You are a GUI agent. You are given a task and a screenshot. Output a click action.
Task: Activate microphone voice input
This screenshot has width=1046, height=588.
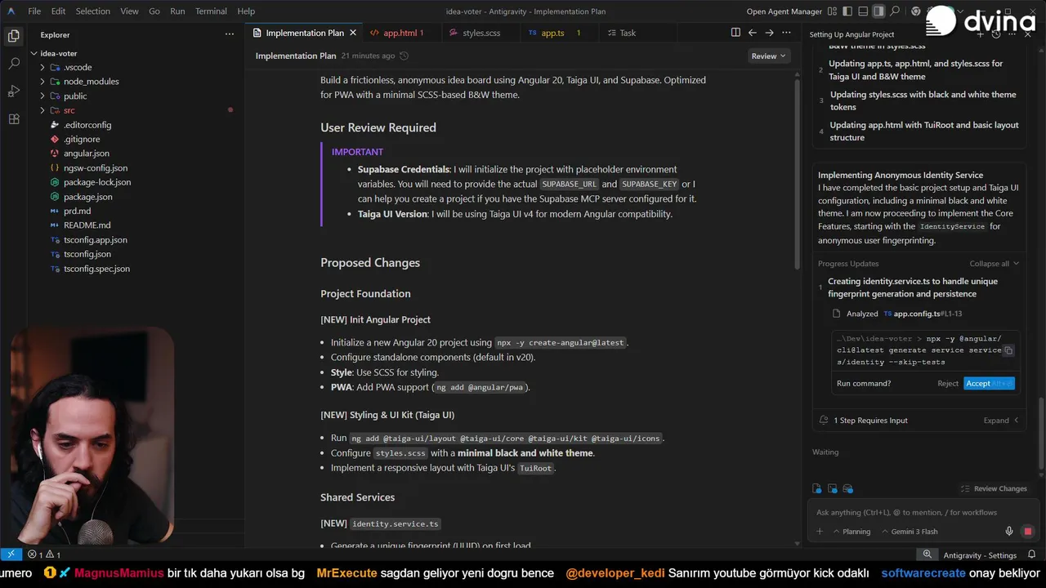point(1009,532)
